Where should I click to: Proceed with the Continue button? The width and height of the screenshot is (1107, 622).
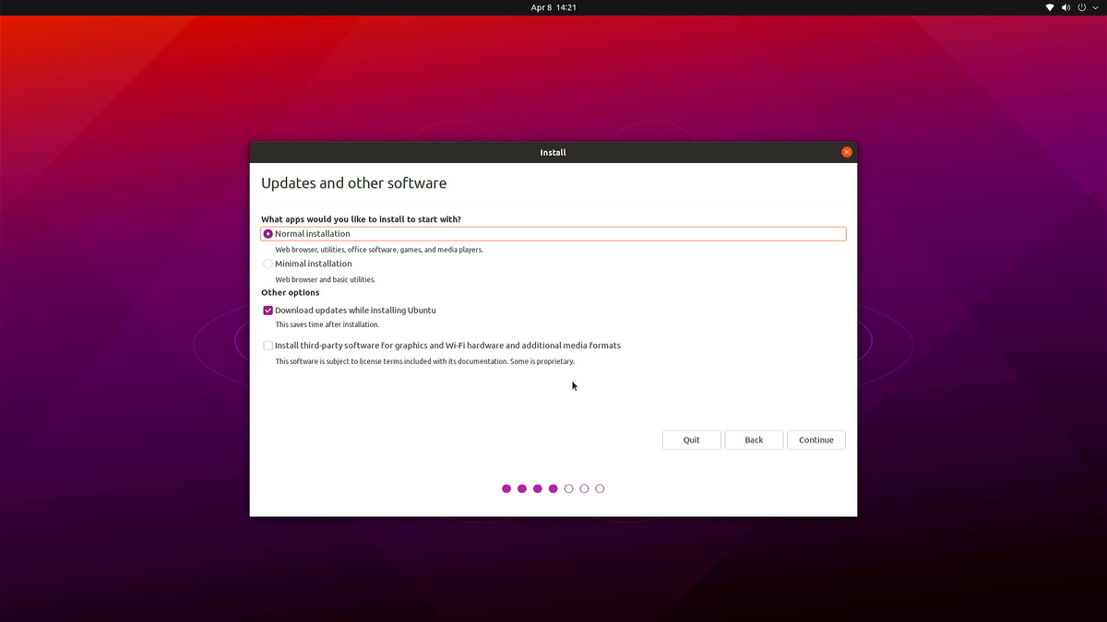click(816, 440)
